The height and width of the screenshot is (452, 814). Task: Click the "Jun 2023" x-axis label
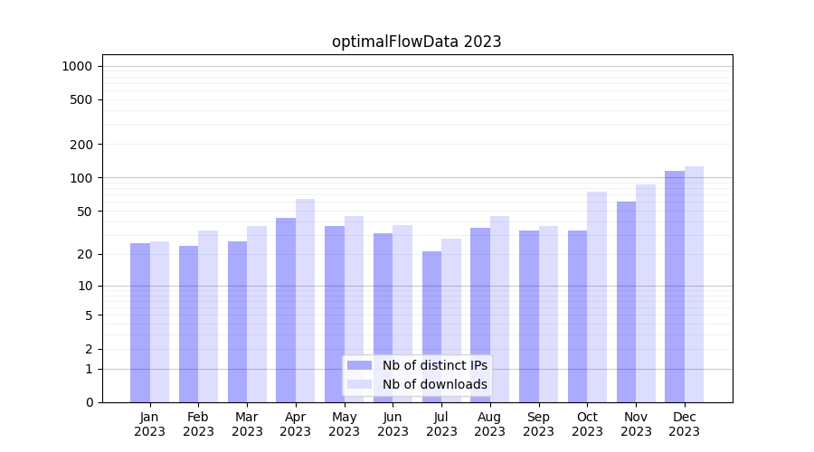(393, 424)
